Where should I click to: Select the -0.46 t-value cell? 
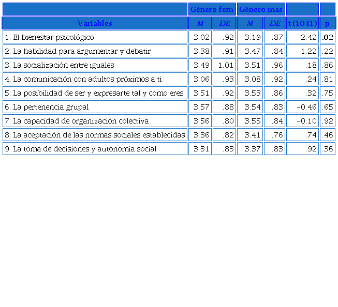302,107
